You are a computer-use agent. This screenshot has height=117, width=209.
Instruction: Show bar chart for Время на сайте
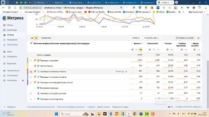coord(199,49)
